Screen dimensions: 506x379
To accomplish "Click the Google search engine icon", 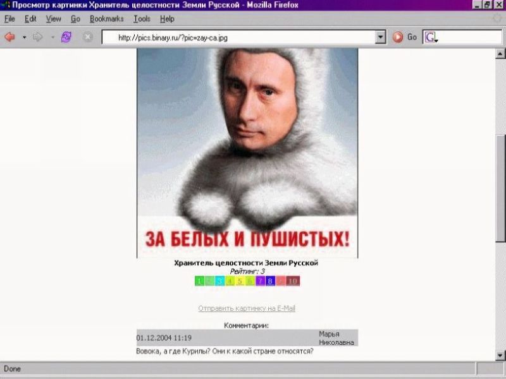I will tap(430, 37).
